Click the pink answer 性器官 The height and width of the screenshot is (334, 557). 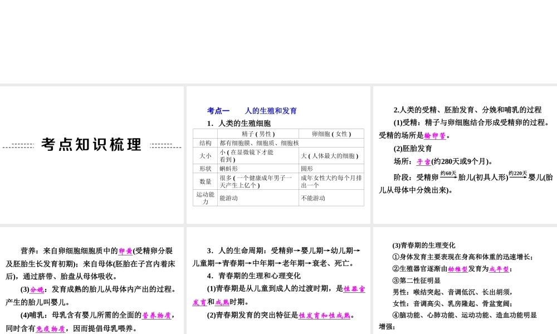coord(354,289)
